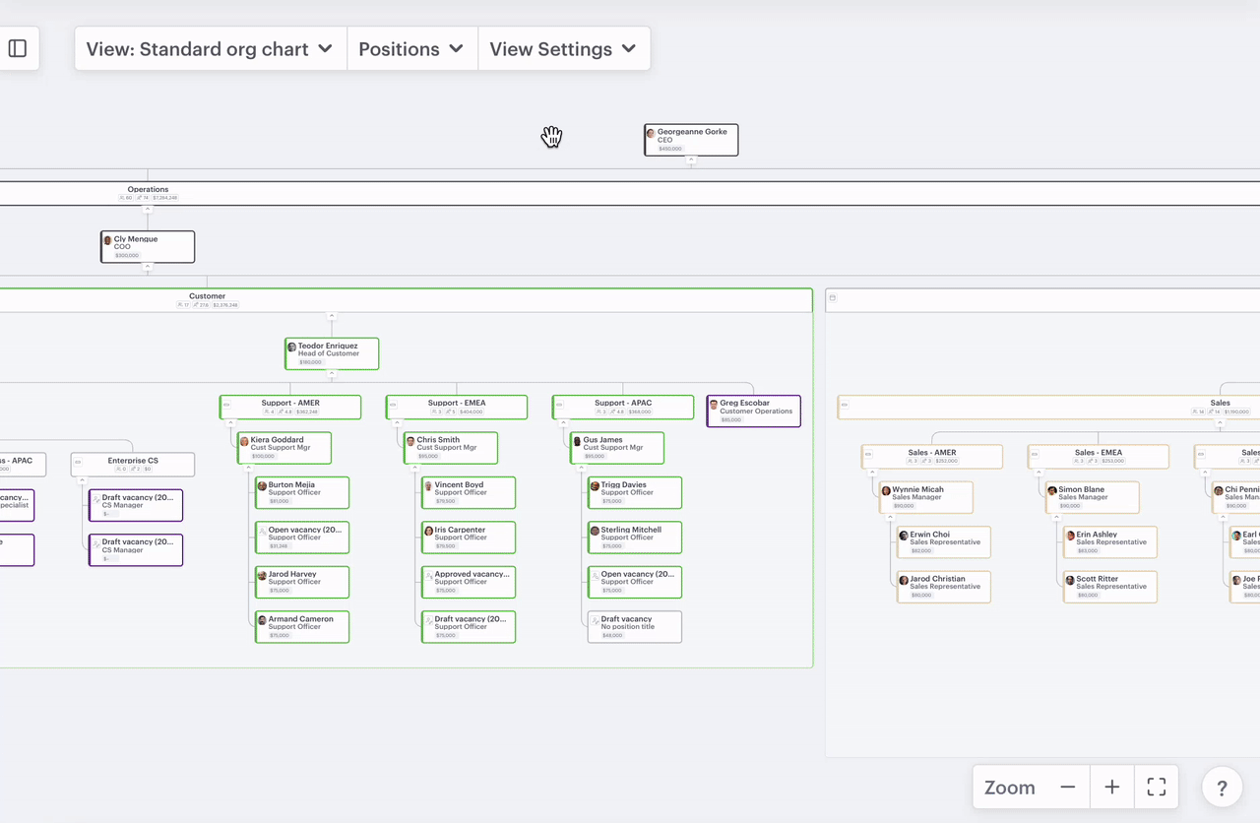Image resolution: width=1260 pixels, height=823 pixels.
Task: Click the zoom out minus icon
Action: point(1067,788)
